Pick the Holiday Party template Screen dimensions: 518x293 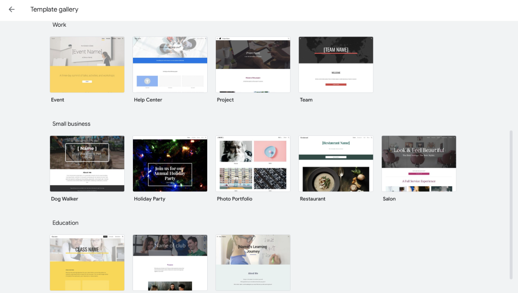(170, 164)
